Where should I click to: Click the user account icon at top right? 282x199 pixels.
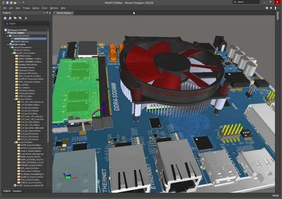click(275, 8)
